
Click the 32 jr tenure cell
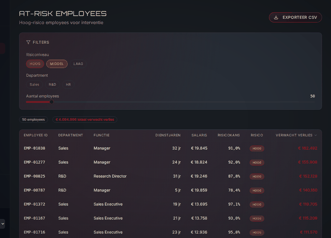point(176,148)
